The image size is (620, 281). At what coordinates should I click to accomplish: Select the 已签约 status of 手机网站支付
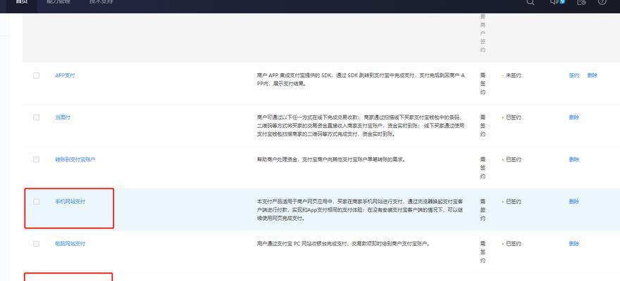(512, 202)
